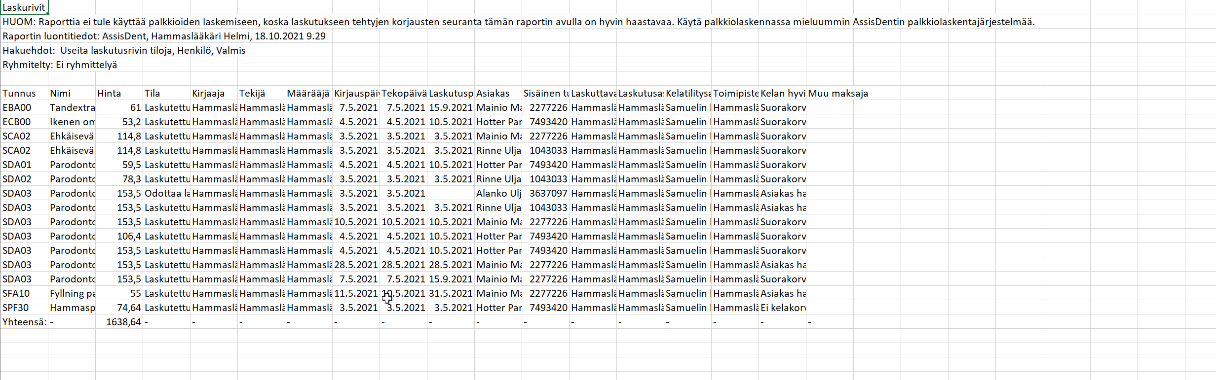Image resolution: width=1216 pixels, height=380 pixels.
Task: Select the price cell 61
Action: coord(119,107)
